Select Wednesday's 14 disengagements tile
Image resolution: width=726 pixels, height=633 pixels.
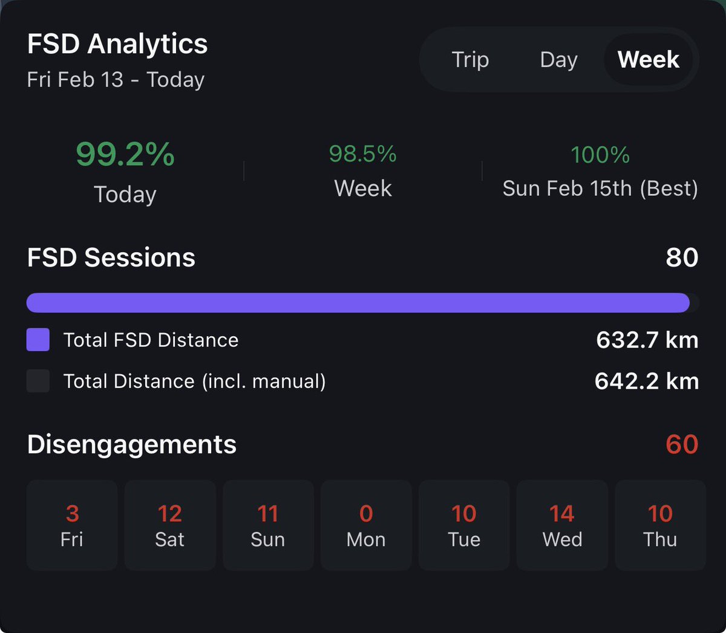(x=562, y=525)
